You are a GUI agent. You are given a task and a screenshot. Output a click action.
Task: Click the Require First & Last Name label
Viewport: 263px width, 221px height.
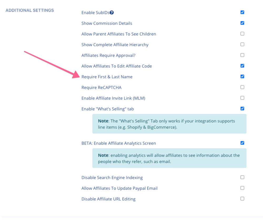[107, 77]
